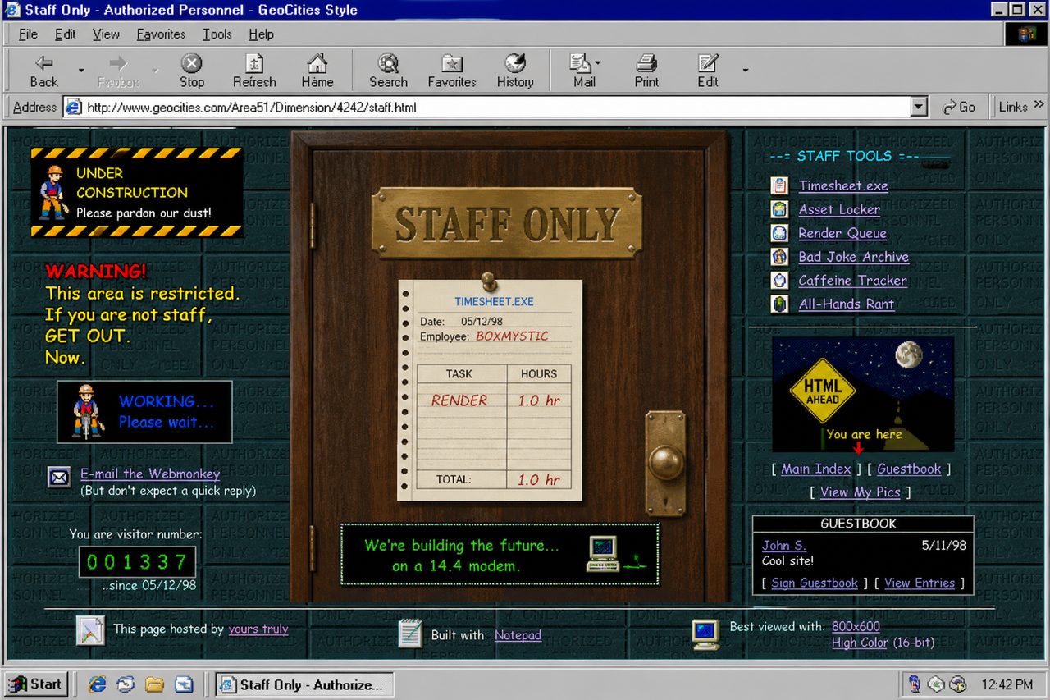
Task: Click the Back toolbar button
Action: (44, 71)
